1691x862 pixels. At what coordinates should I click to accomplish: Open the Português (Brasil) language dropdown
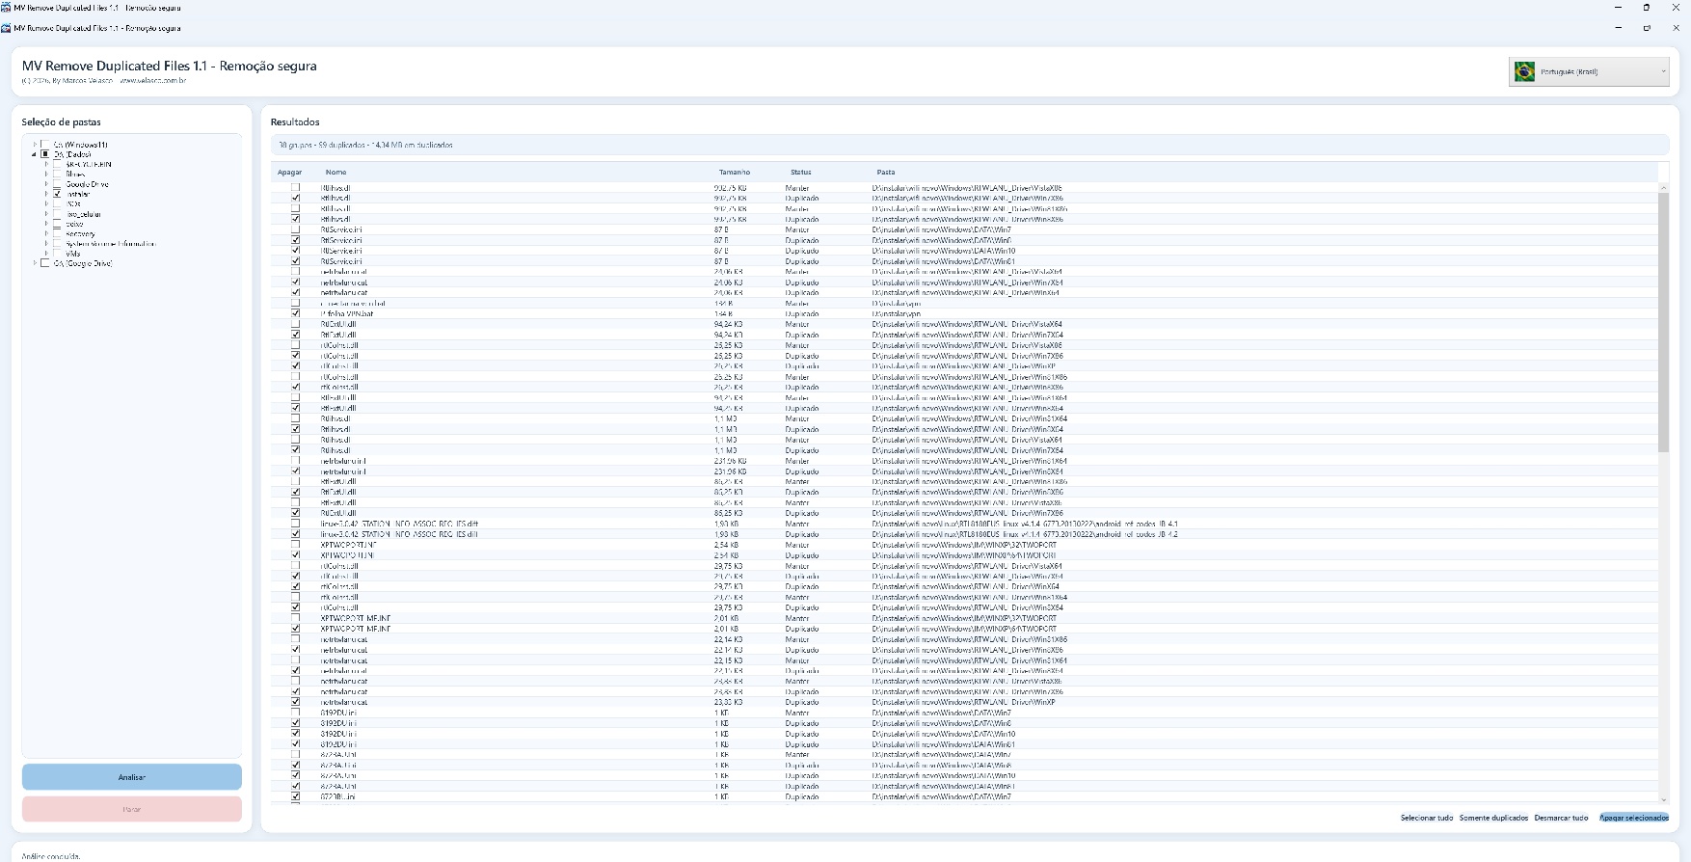pos(1589,72)
